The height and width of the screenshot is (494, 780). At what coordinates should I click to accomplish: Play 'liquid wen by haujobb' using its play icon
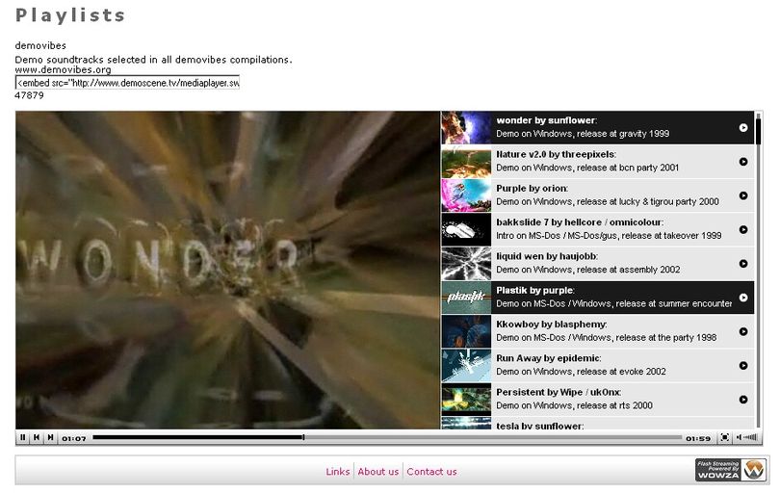tap(743, 264)
